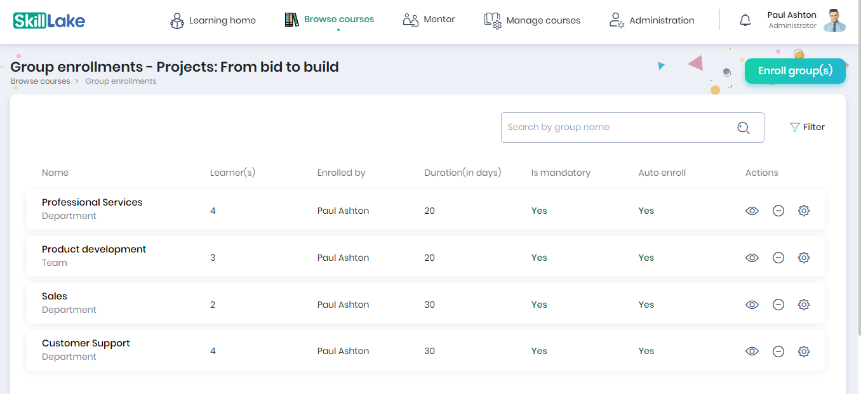Click learner count 3 for Product development
This screenshot has width=861, height=394.
pyautogui.click(x=213, y=258)
